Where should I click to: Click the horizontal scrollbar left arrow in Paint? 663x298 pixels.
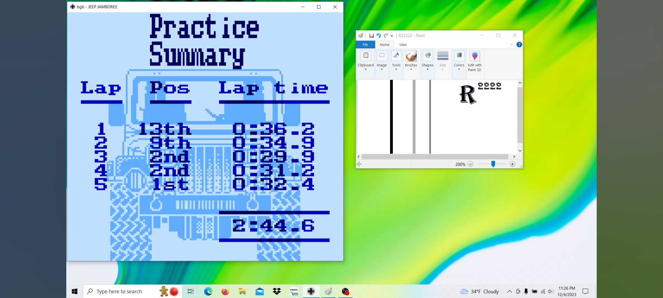[x=359, y=157]
